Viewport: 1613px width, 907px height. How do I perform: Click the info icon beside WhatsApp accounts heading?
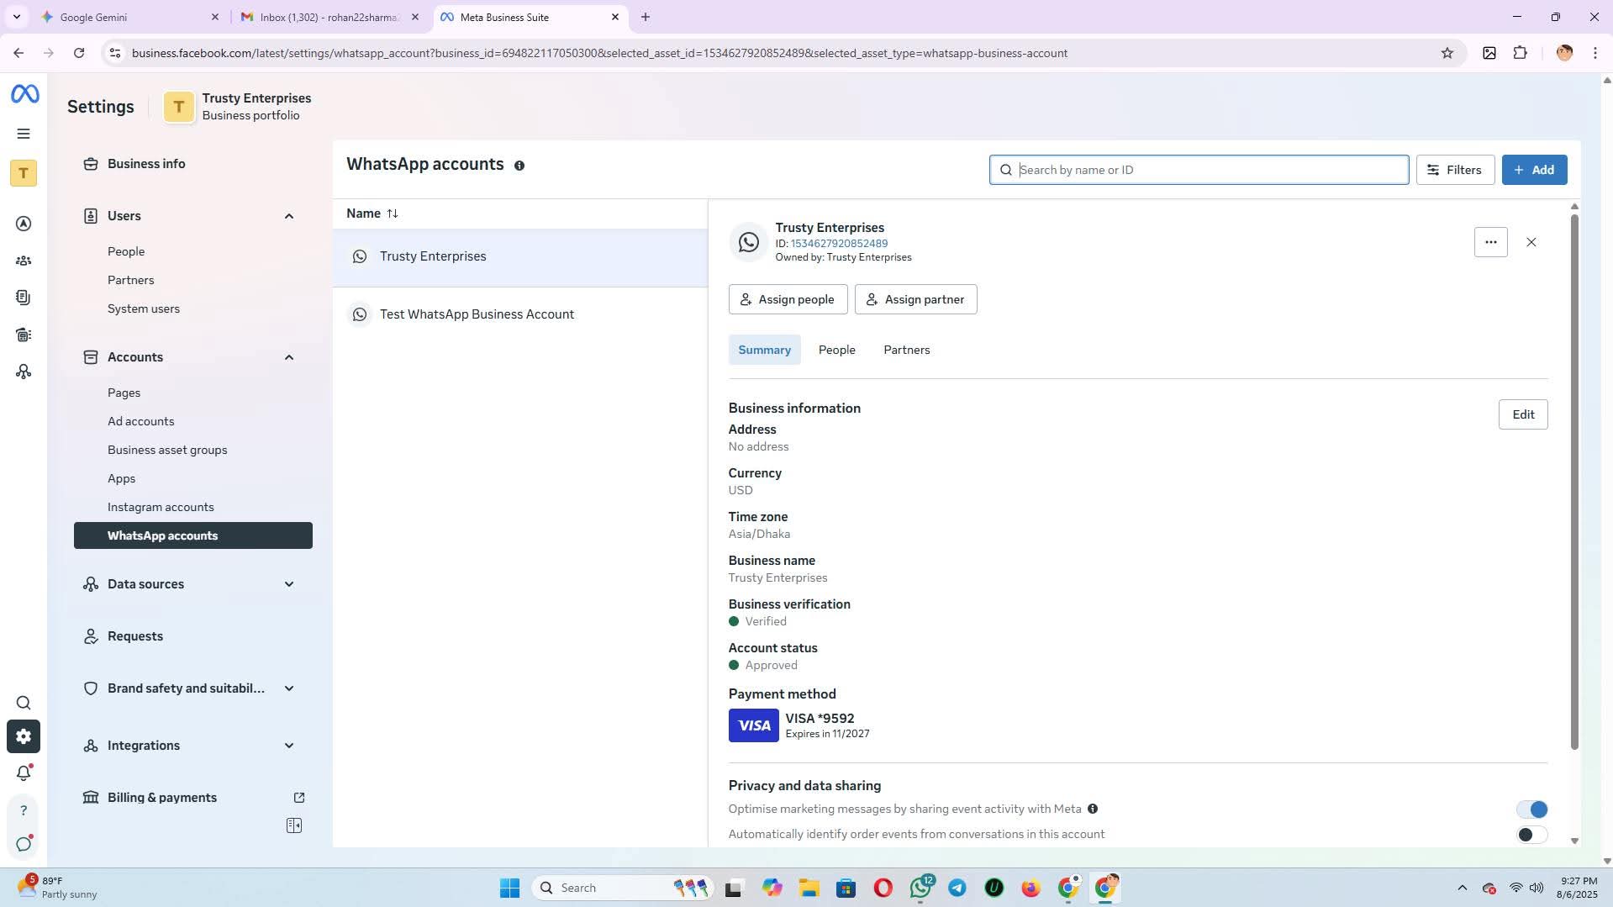[x=519, y=166]
